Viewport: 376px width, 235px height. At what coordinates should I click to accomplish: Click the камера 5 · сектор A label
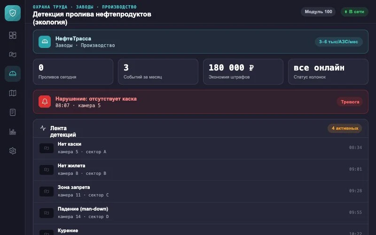[x=82, y=152]
